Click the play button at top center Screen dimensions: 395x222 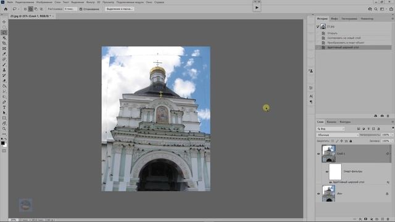pos(257,7)
